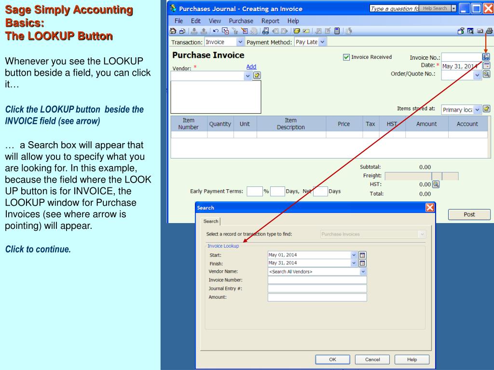Click magnifier icon beside Order/Quote No.
Viewport: 494px width, 370px height.
pos(486,74)
